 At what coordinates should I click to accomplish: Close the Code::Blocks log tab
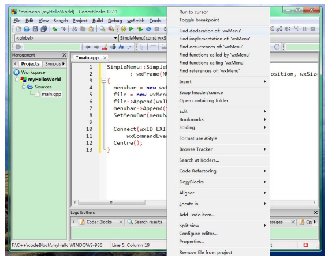tap(121, 222)
